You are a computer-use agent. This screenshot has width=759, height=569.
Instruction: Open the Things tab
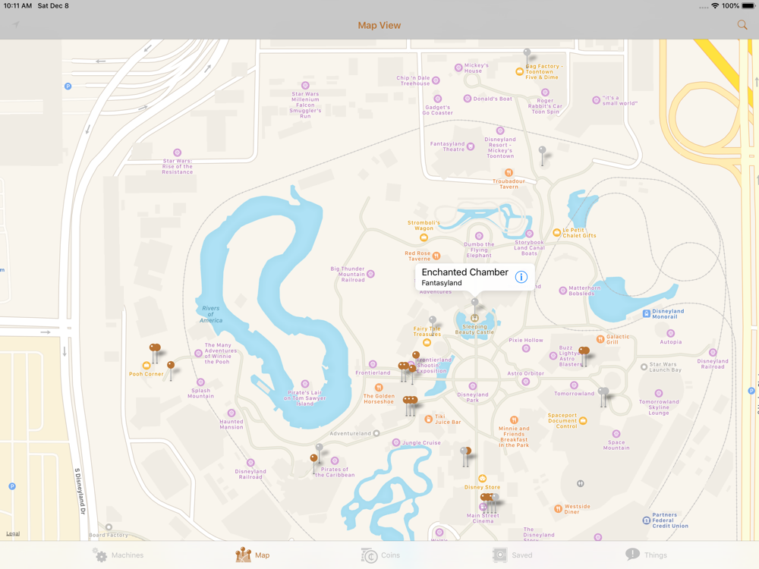click(646, 555)
